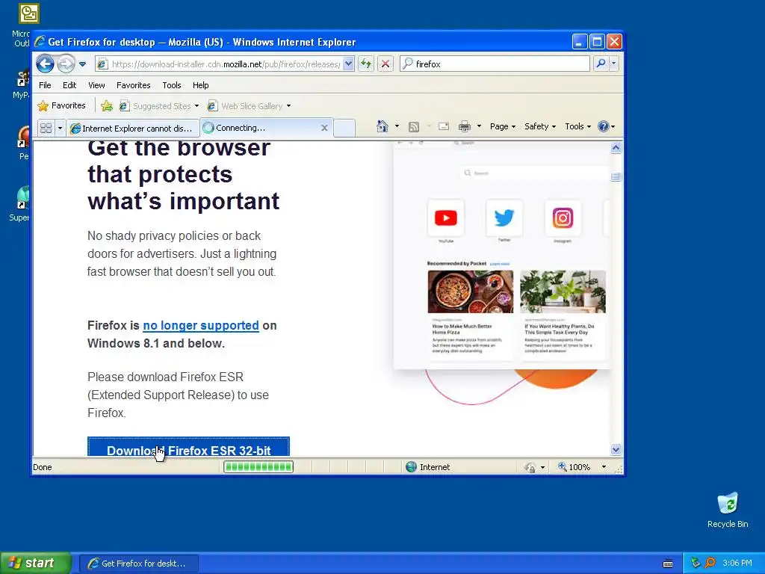The image size is (765, 574).
Task: Click the search magnifier button
Action: pyautogui.click(x=601, y=64)
